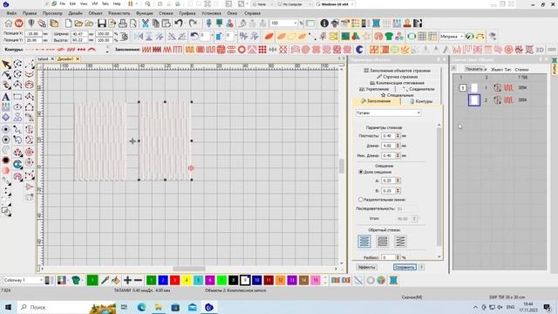This screenshot has width=558, height=314.
Task: Open Microsoft Edge from taskbar
Action: pos(141,307)
